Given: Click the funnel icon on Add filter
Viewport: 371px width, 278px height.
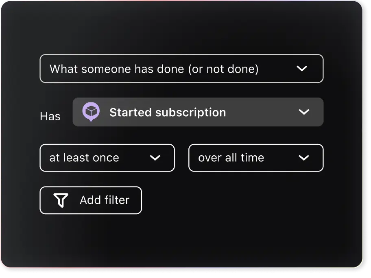Looking at the screenshot, I should 61,200.
